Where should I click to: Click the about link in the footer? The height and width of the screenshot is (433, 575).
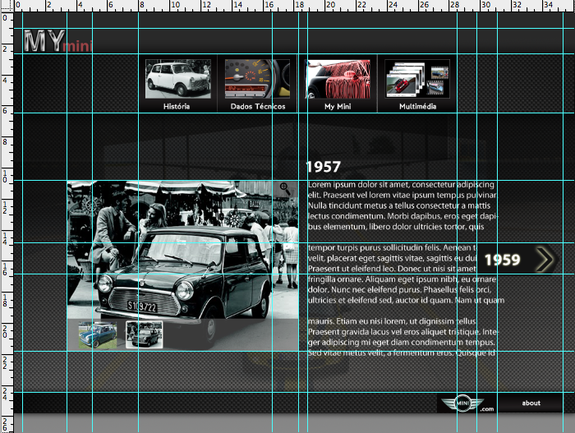click(531, 403)
